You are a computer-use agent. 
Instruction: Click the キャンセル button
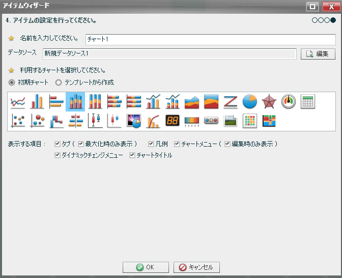coord(196,267)
